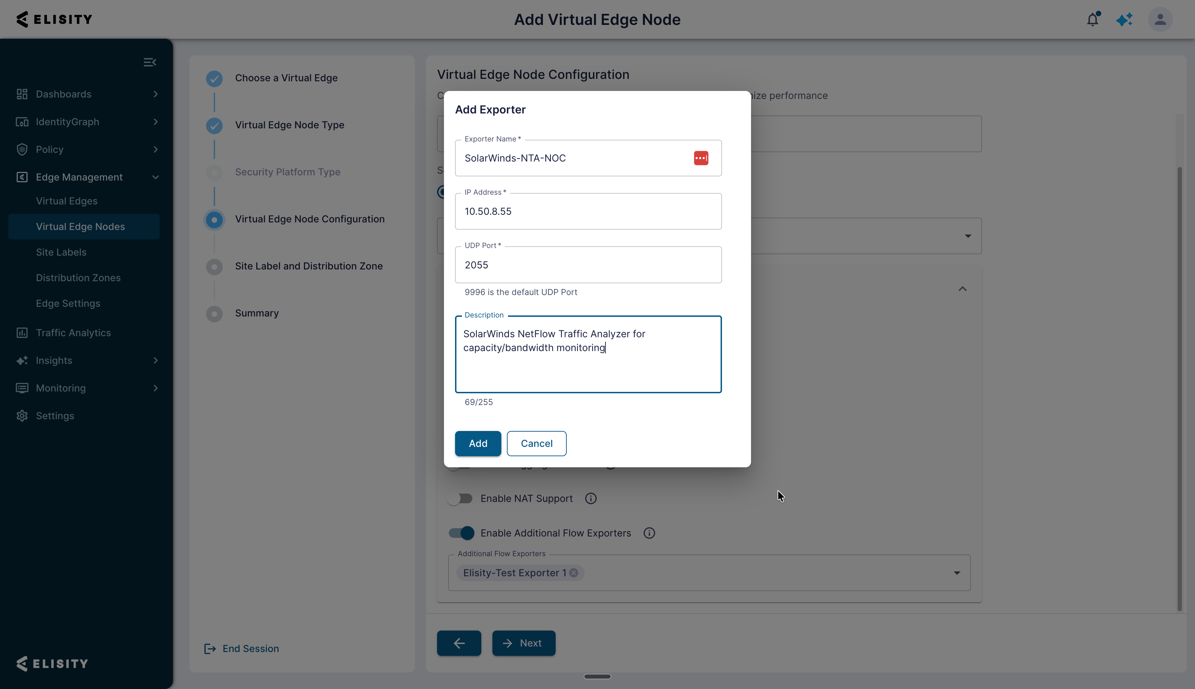
Task: Click the Settings menu label
Action: pyautogui.click(x=55, y=416)
